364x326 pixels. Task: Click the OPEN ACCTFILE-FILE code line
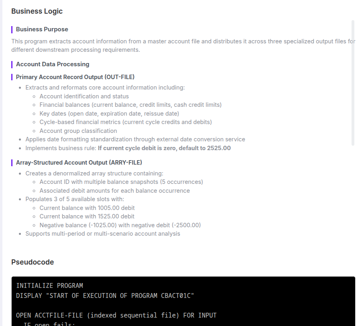[x=116, y=316]
